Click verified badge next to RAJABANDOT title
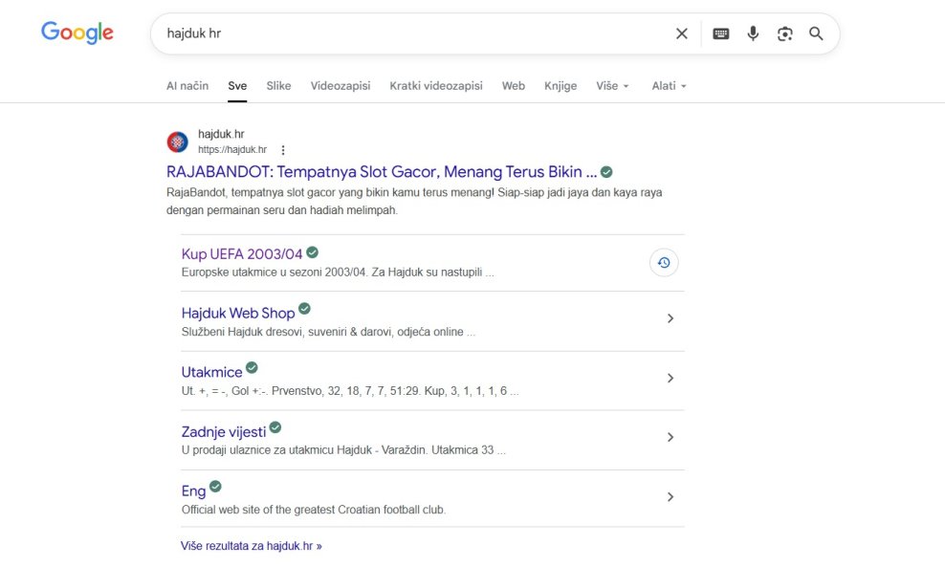945x567 pixels. [607, 172]
